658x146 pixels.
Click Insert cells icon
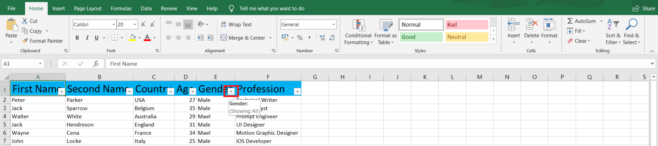[x=513, y=25]
